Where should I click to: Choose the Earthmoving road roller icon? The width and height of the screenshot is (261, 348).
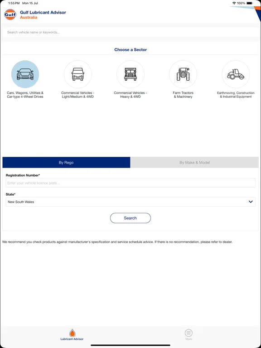pos(236,74)
